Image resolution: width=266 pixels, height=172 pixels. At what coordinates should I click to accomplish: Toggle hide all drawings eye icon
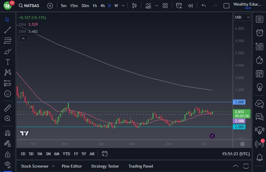[7, 164]
